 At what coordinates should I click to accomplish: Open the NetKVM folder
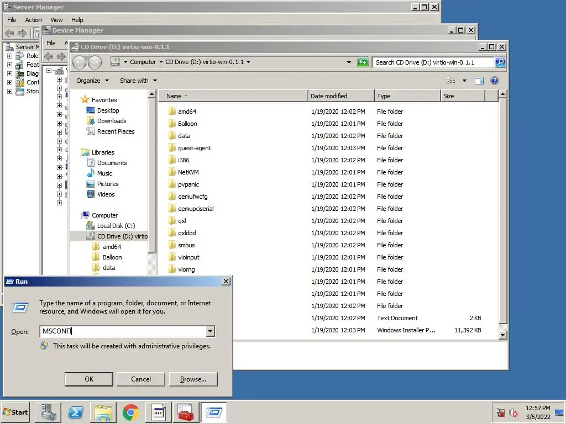(188, 172)
